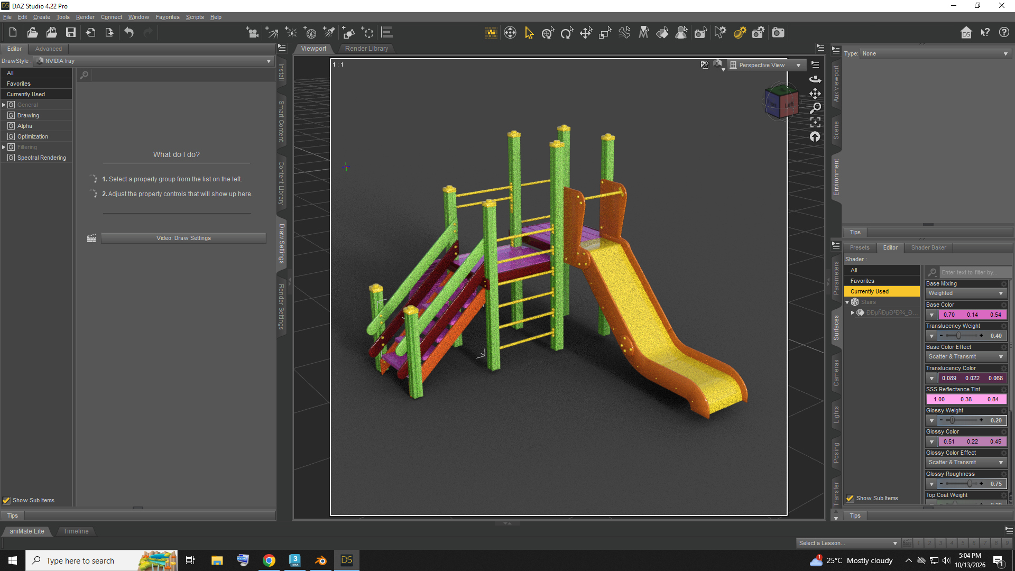Image resolution: width=1015 pixels, height=571 pixels.
Task: Expand the General property group
Action: click(x=4, y=105)
